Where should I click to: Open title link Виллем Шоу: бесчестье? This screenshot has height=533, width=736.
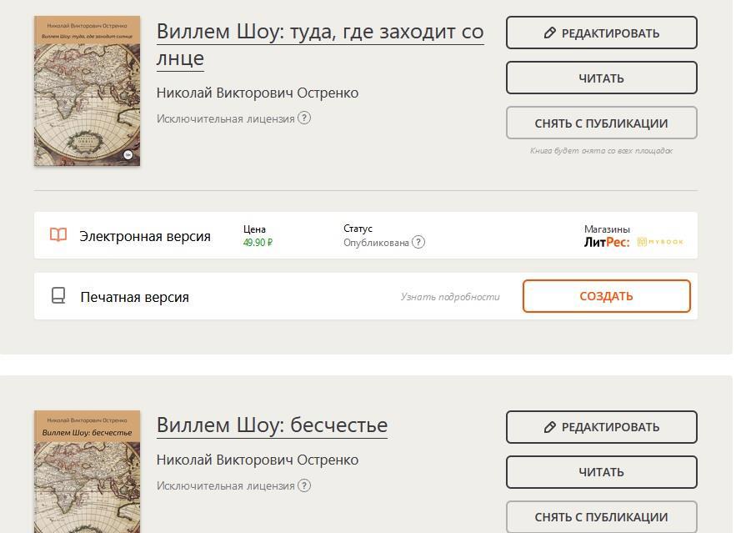(x=272, y=425)
